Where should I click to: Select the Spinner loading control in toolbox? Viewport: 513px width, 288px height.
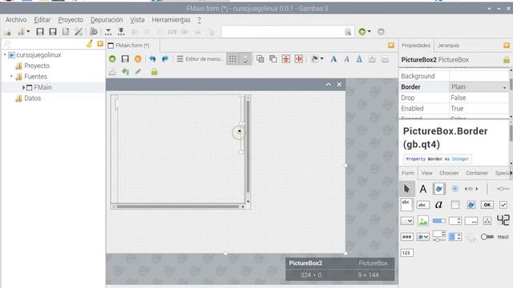[471, 237]
